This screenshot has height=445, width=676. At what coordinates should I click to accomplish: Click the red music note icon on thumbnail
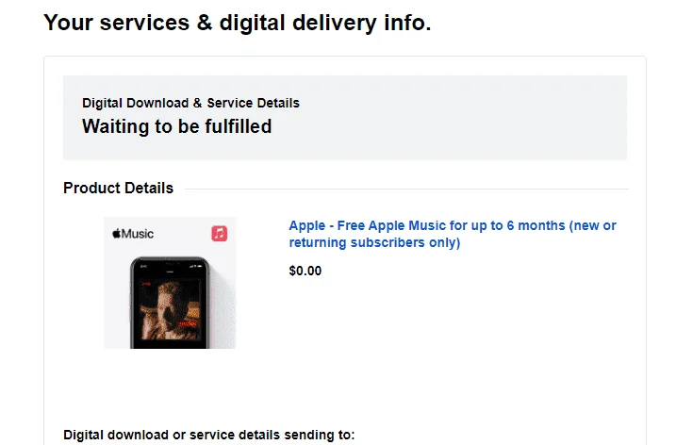pyautogui.click(x=219, y=233)
